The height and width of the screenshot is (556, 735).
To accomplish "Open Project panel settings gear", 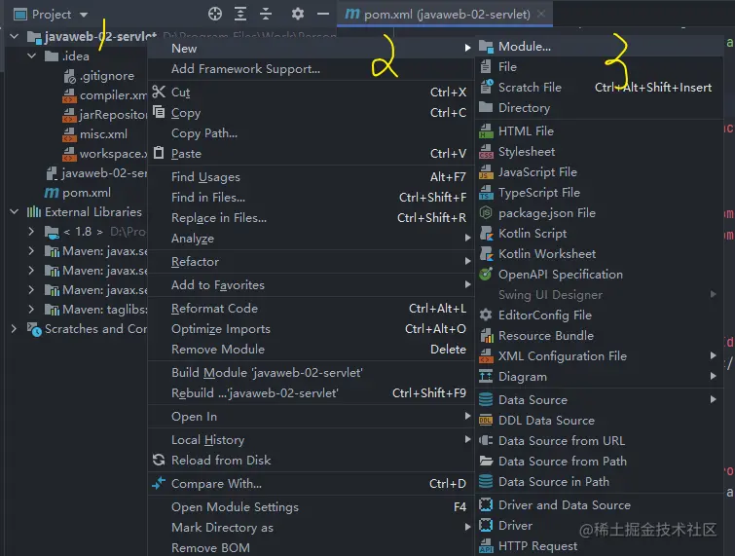I will coord(298,14).
